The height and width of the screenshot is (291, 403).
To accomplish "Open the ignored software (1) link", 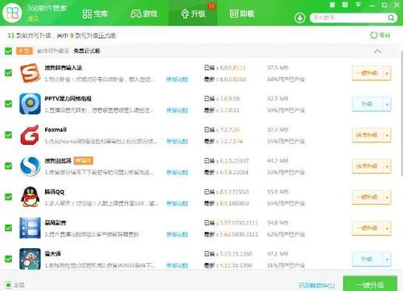I will pyautogui.click(x=316, y=286).
